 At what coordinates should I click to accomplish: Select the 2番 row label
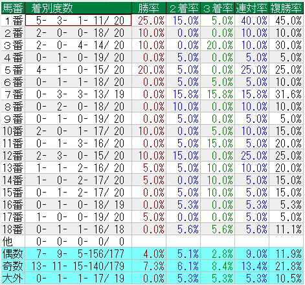click(13, 33)
